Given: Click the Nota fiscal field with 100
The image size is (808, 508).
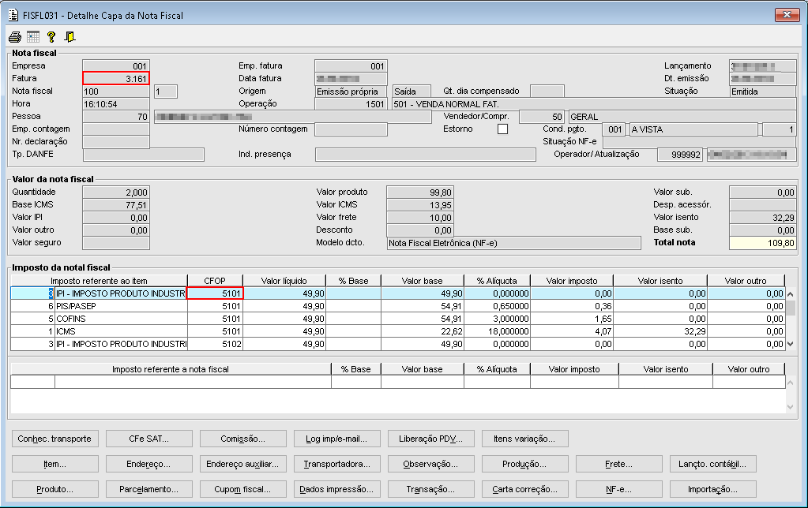Looking at the screenshot, I should [116, 92].
